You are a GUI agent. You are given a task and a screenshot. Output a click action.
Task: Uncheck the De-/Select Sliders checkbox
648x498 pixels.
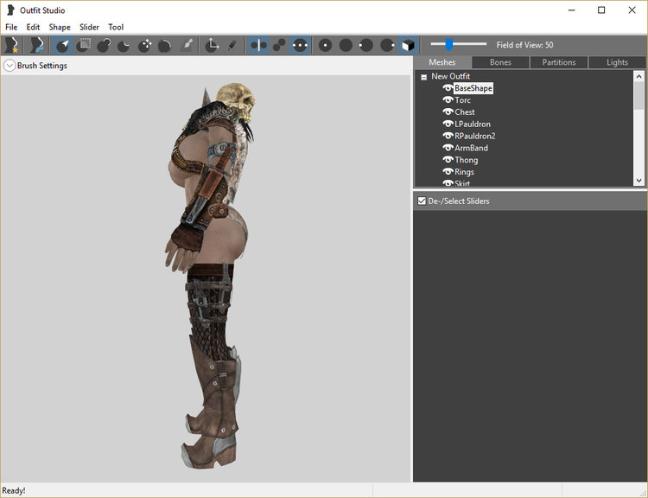coord(422,201)
